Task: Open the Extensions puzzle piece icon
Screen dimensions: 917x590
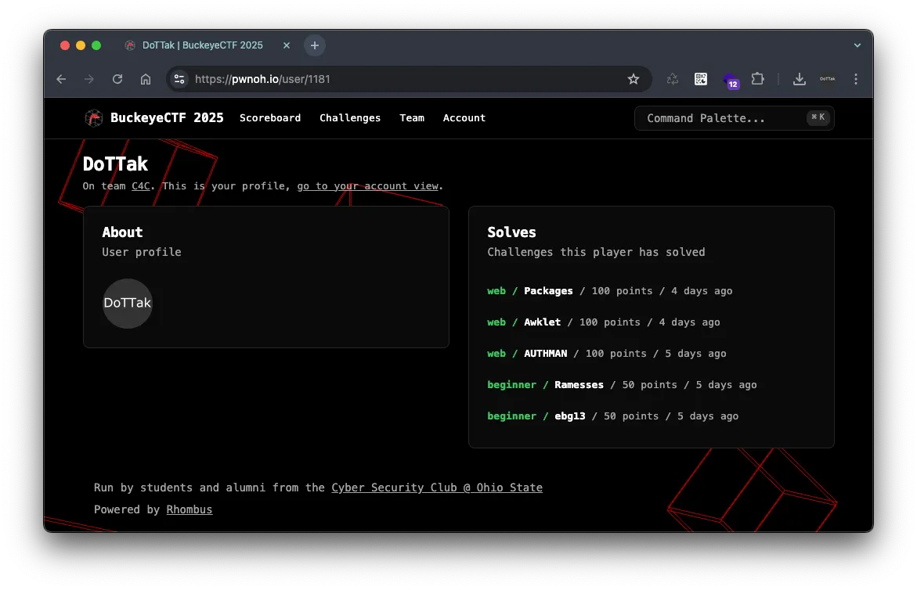Action: [757, 79]
